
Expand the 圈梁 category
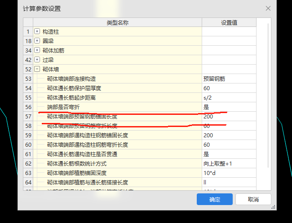(37, 41)
